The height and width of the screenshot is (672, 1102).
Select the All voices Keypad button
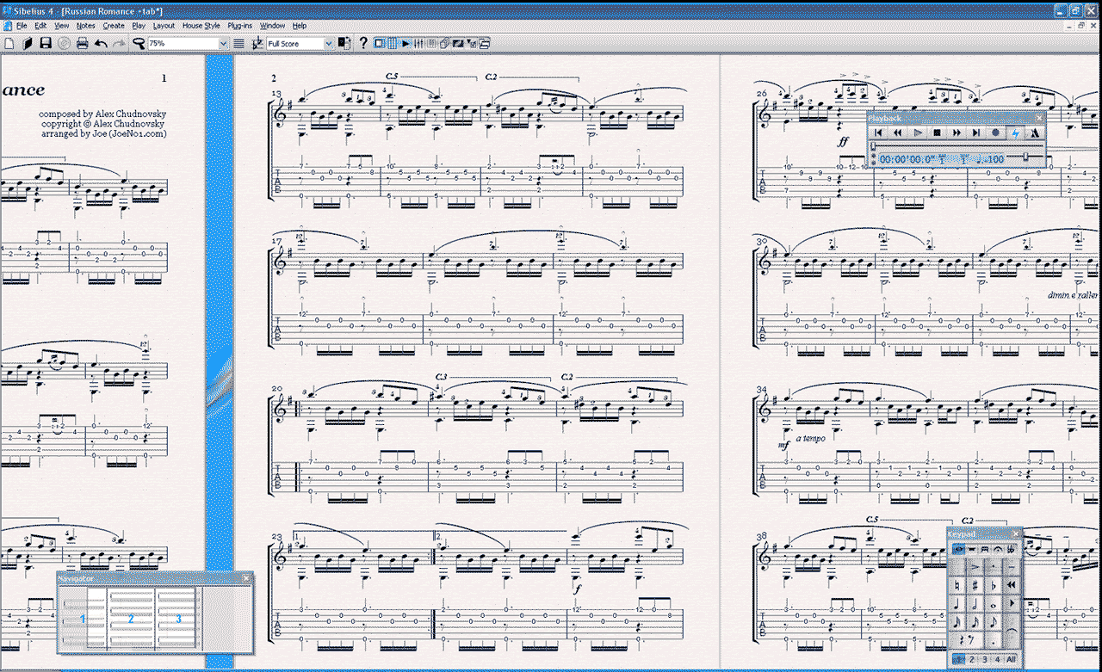[x=1011, y=659]
